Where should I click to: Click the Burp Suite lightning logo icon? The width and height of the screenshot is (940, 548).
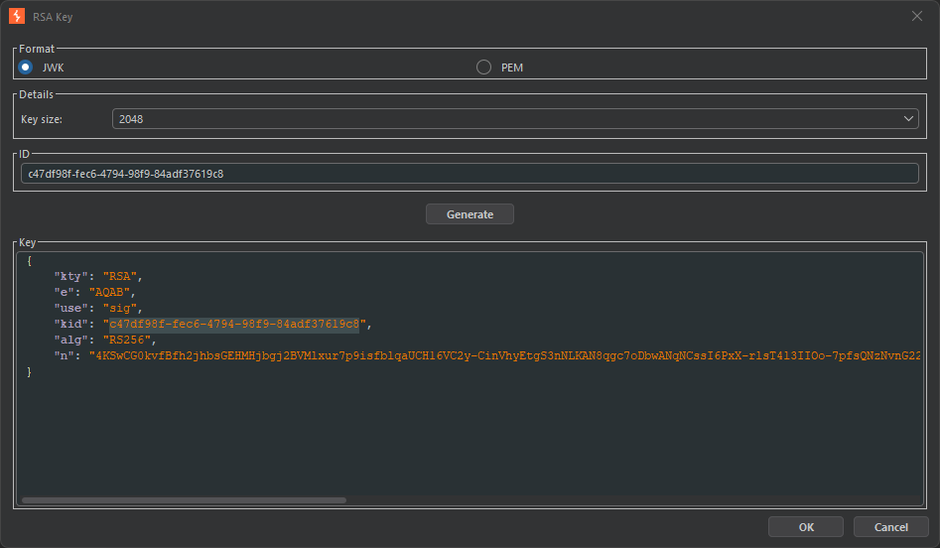17,16
